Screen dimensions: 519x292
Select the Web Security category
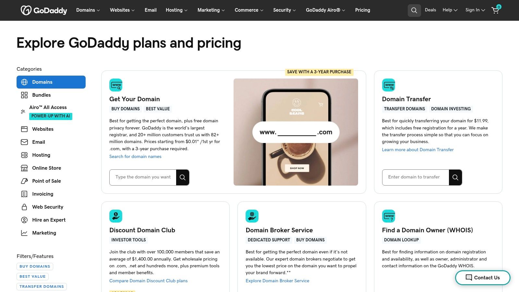[x=48, y=207]
